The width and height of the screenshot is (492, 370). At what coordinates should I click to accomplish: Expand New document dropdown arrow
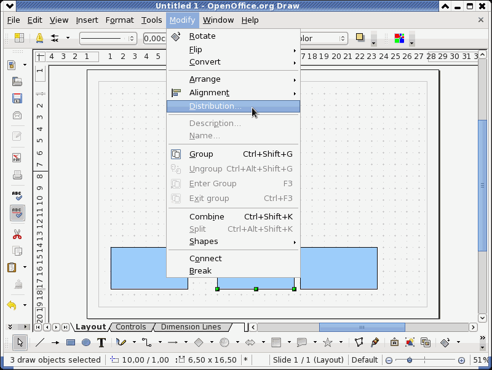coord(25,65)
